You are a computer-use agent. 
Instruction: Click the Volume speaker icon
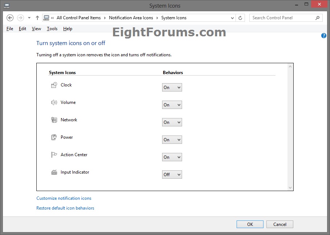point(54,102)
